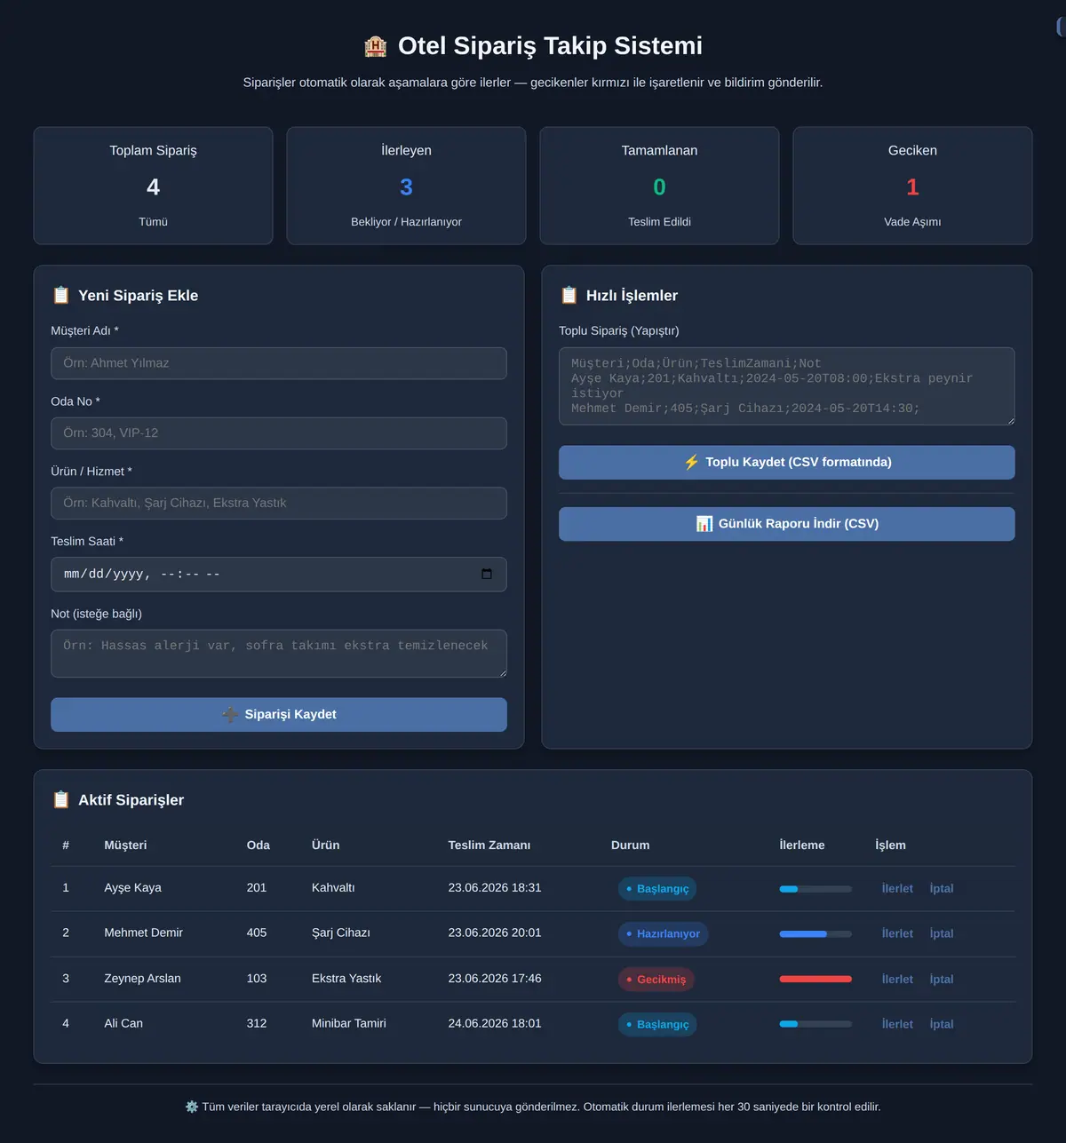
Task: Save the order with Siparişi Kaydet
Action: coord(279,715)
